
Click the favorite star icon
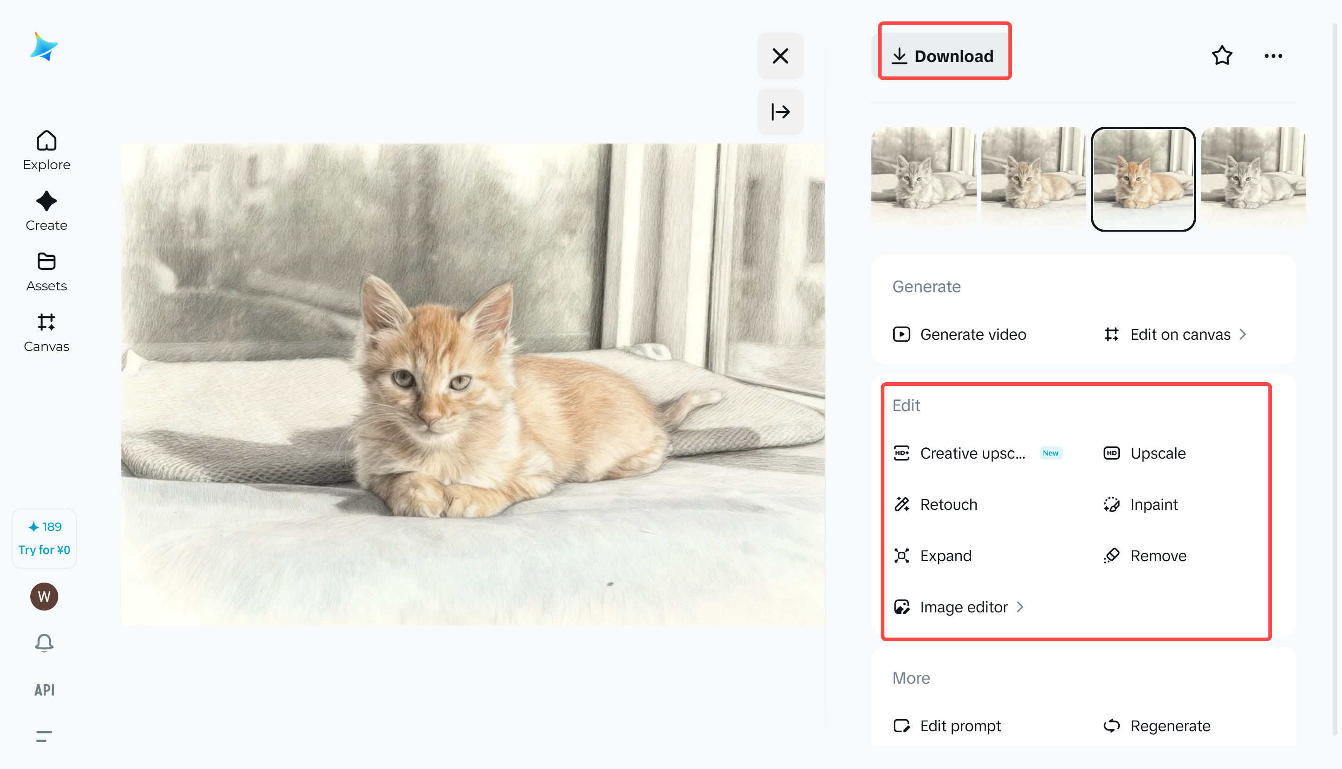pos(1222,56)
